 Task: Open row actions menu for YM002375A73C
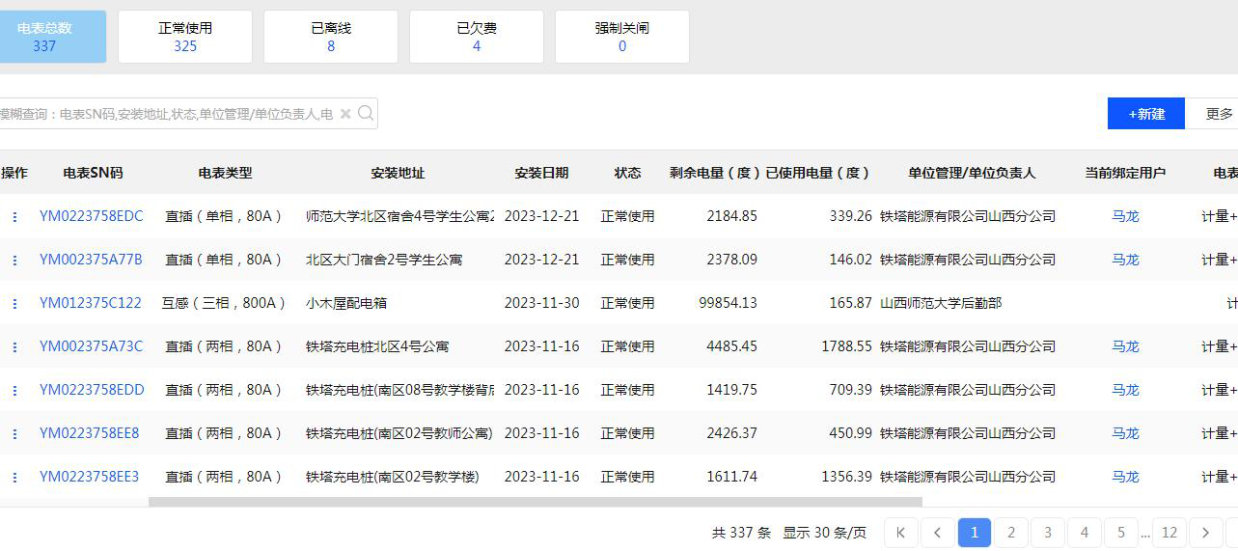point(14,347)
